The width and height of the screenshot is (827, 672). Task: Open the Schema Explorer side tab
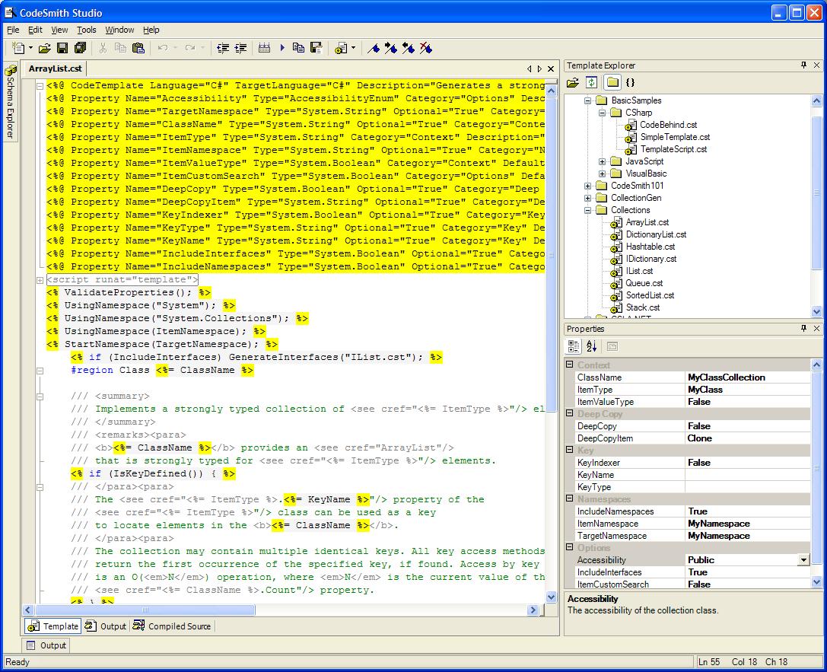(10, 102)
